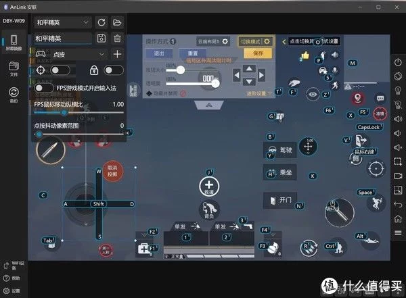Switch to 屏幕镜像 screen mirroring tab
The width and height of the screenshot is (406, 298).
14,43
